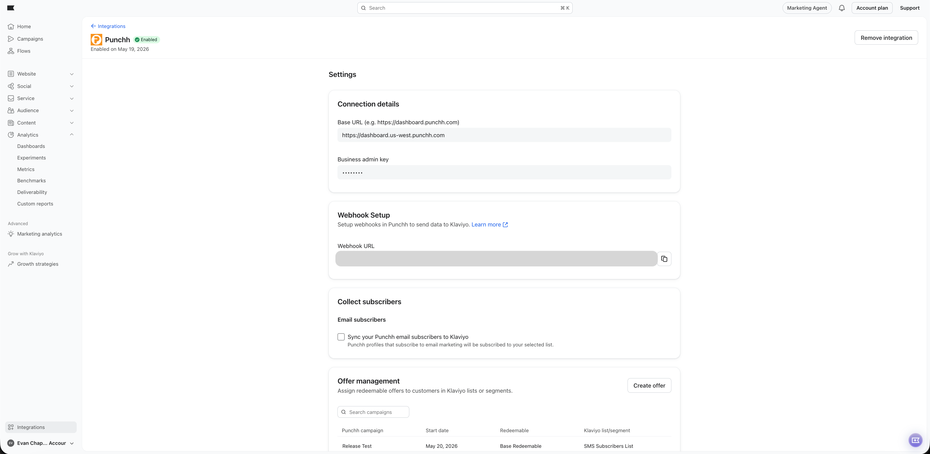Click the Punchh logo icon
The width and height of the screenshot is (930, 454).
pyautogui.click(x=96, y=40)
